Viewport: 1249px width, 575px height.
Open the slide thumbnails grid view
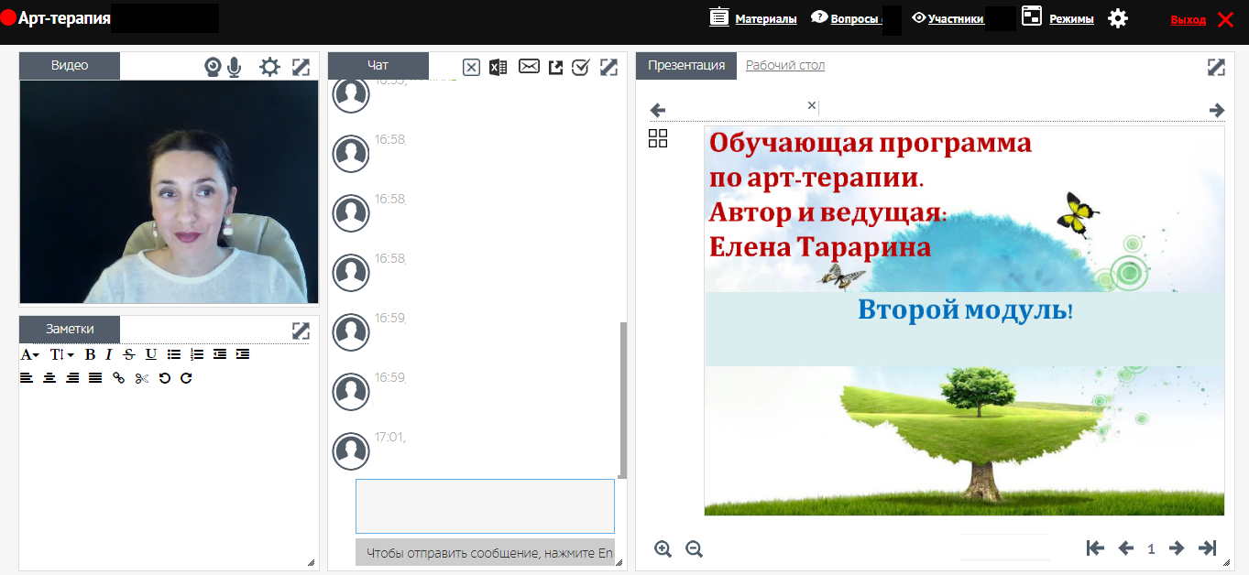tap(658, 138)
